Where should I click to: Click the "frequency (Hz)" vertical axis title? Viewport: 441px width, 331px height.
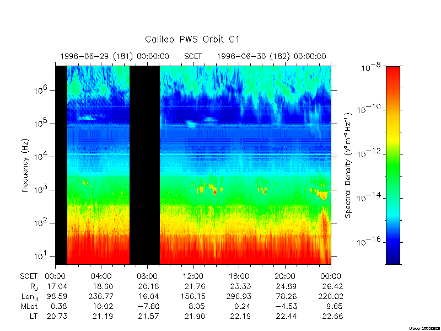[x=25, y=165]
